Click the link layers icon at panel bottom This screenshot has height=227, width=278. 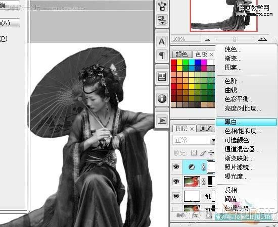pyautogui.click(x=180, y=215)
